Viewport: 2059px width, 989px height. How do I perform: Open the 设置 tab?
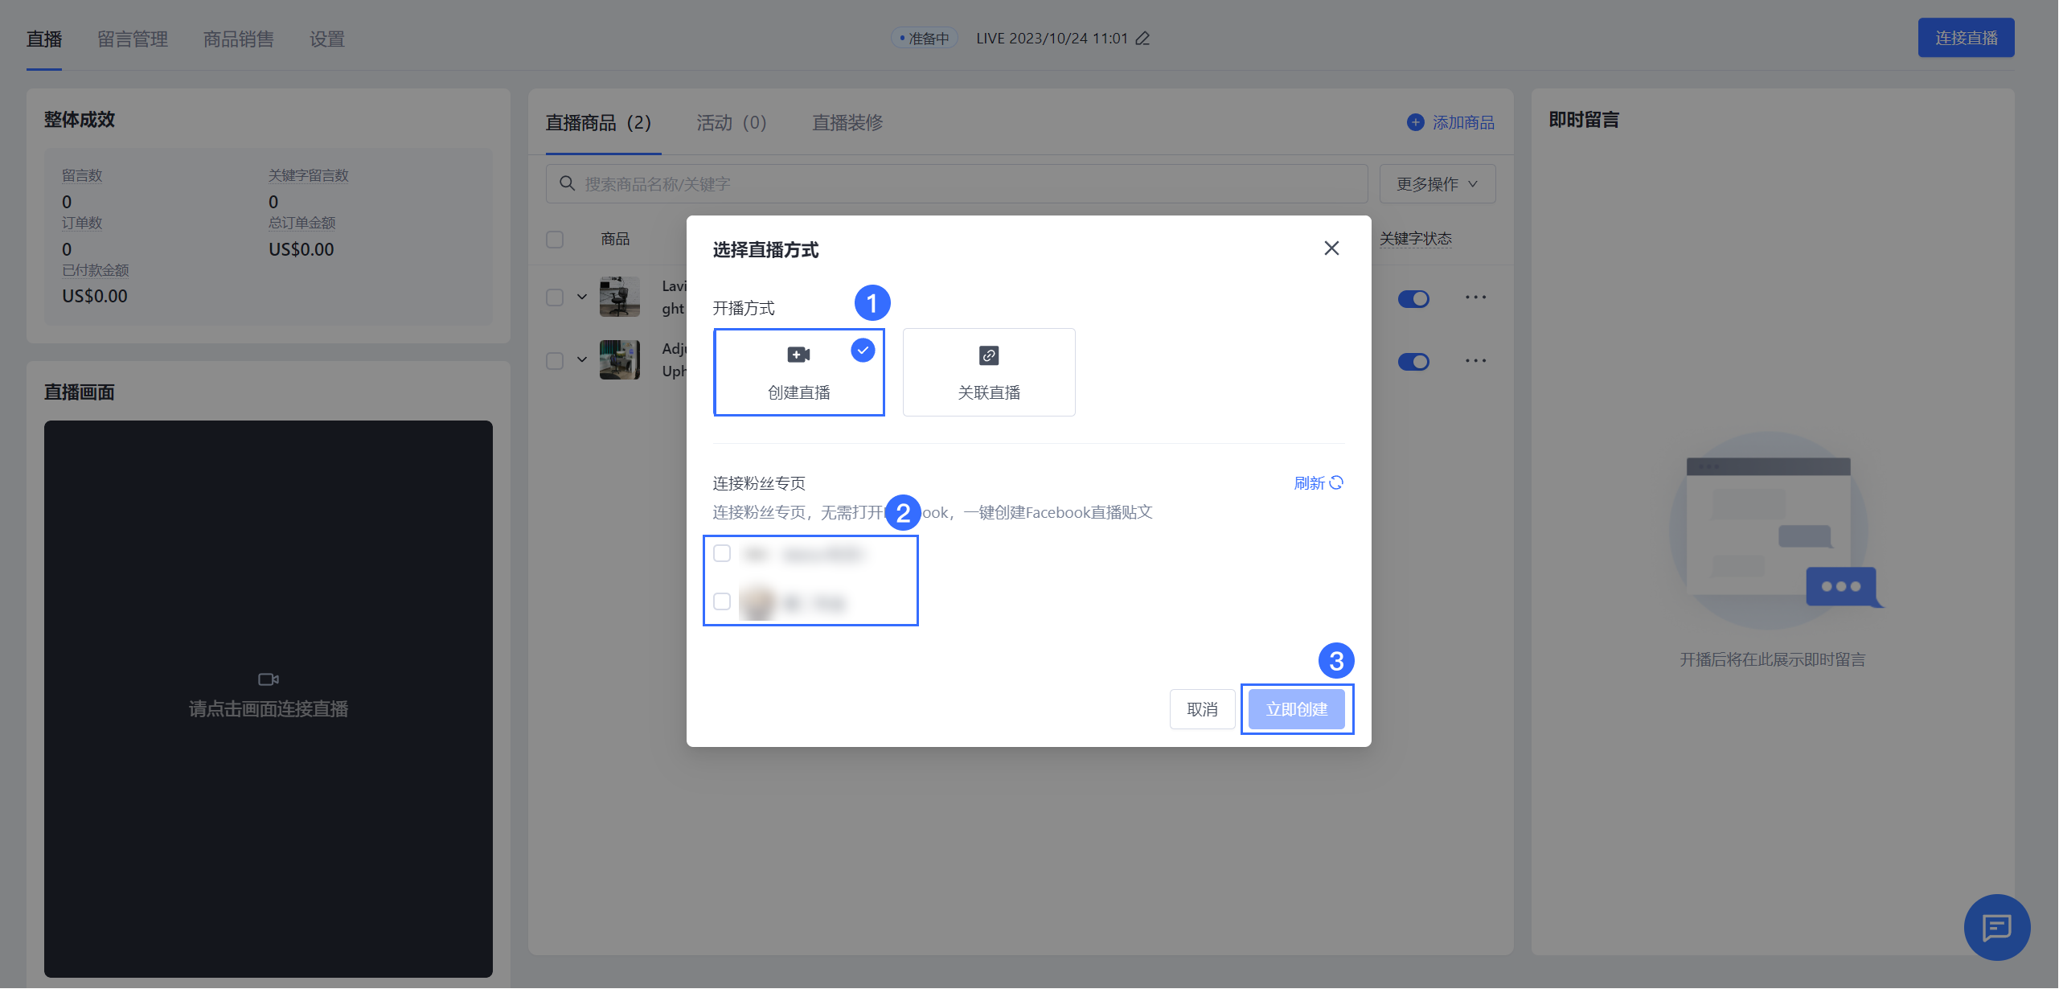327,39
